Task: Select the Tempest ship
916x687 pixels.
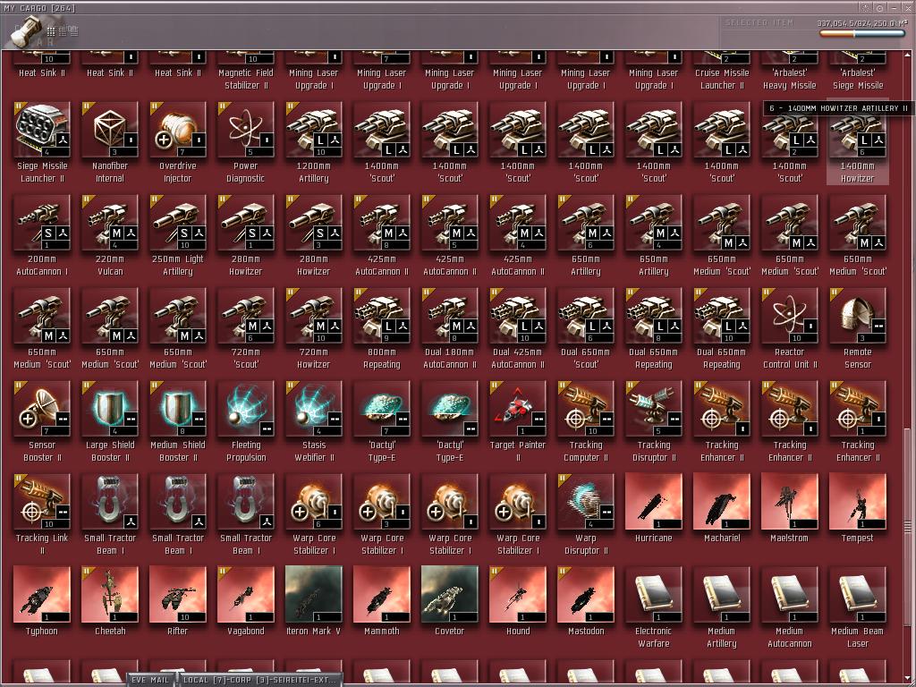Action: point(858,509)
